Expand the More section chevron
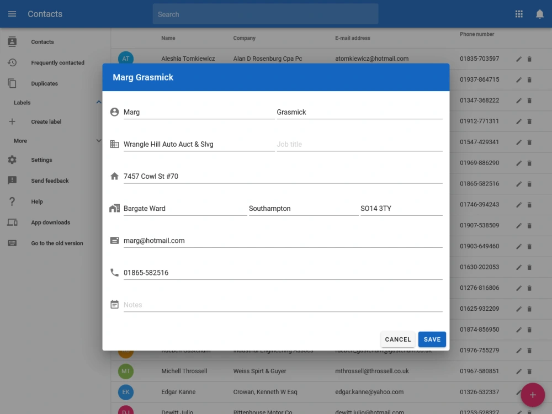The image size is (552, 414). click(99, 141)
